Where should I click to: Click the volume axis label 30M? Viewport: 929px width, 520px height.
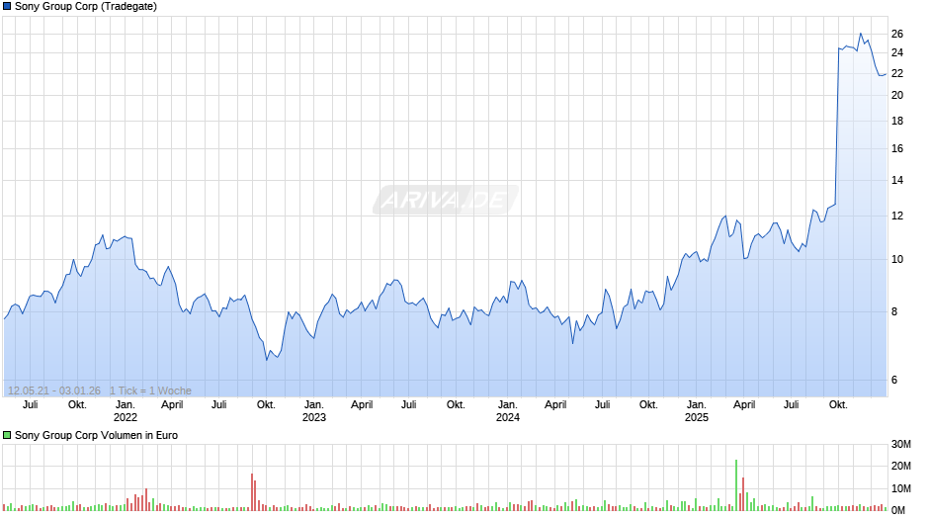(901, 444)
